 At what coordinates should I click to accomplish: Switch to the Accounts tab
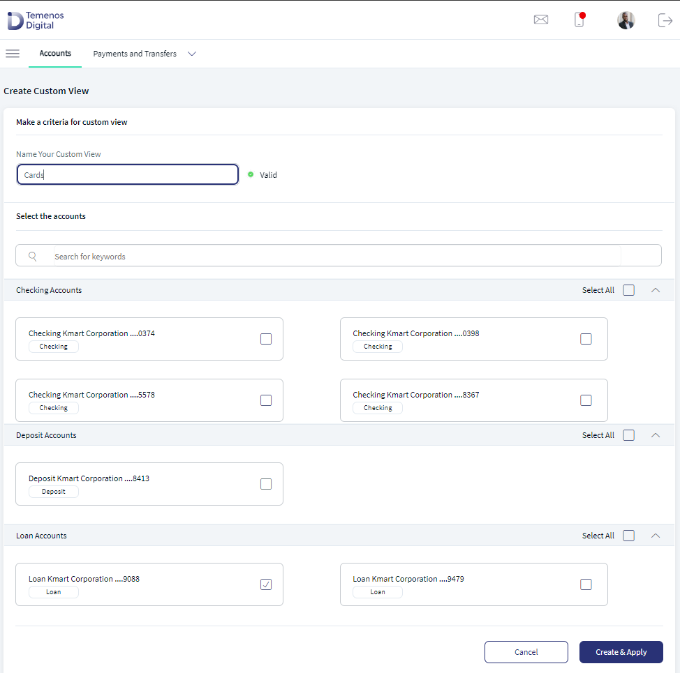55,53
